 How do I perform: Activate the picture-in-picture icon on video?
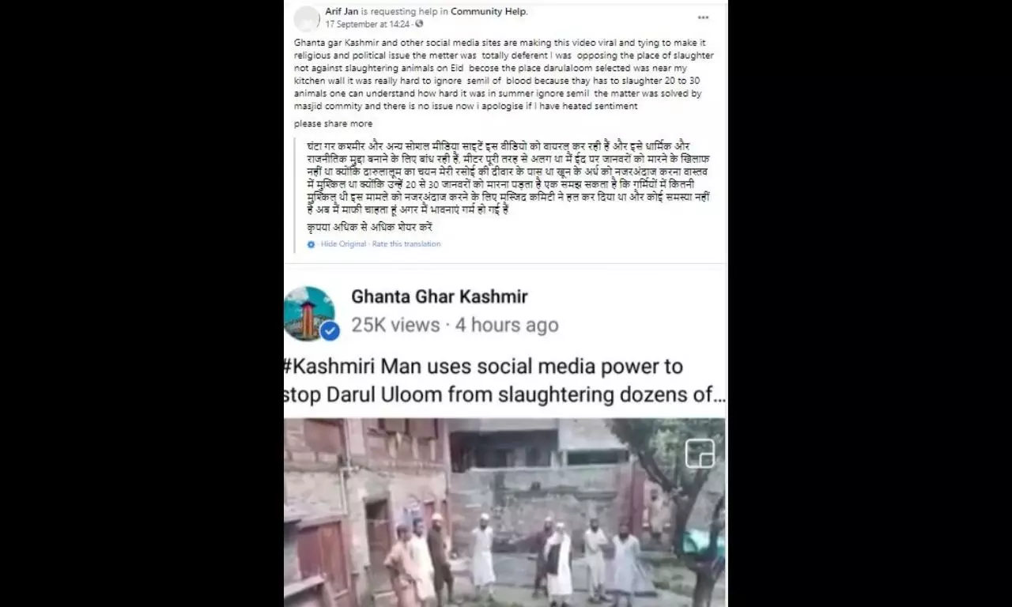[x=700, y=454]
